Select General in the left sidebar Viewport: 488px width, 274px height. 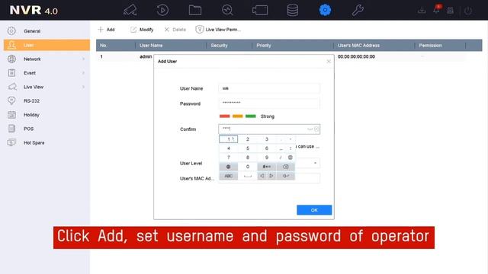(47, 31)
